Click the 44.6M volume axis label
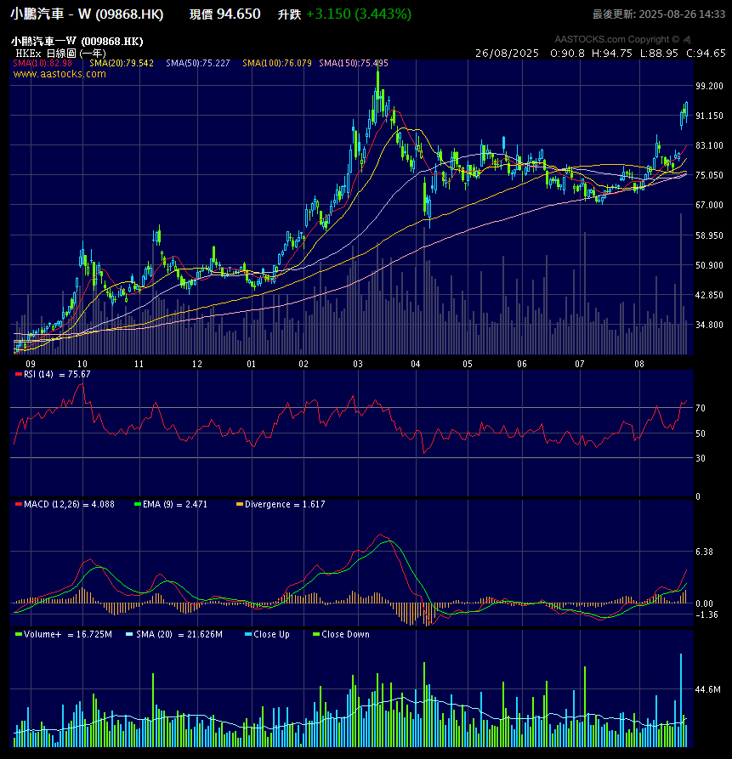The image size is (732, 759). (x=708, y=689)
